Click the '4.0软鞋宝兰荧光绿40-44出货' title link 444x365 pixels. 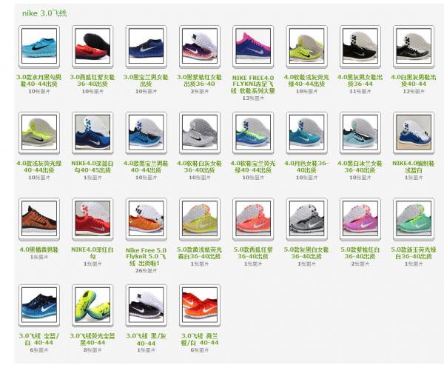pyautogui.click(x=253, y=167)
